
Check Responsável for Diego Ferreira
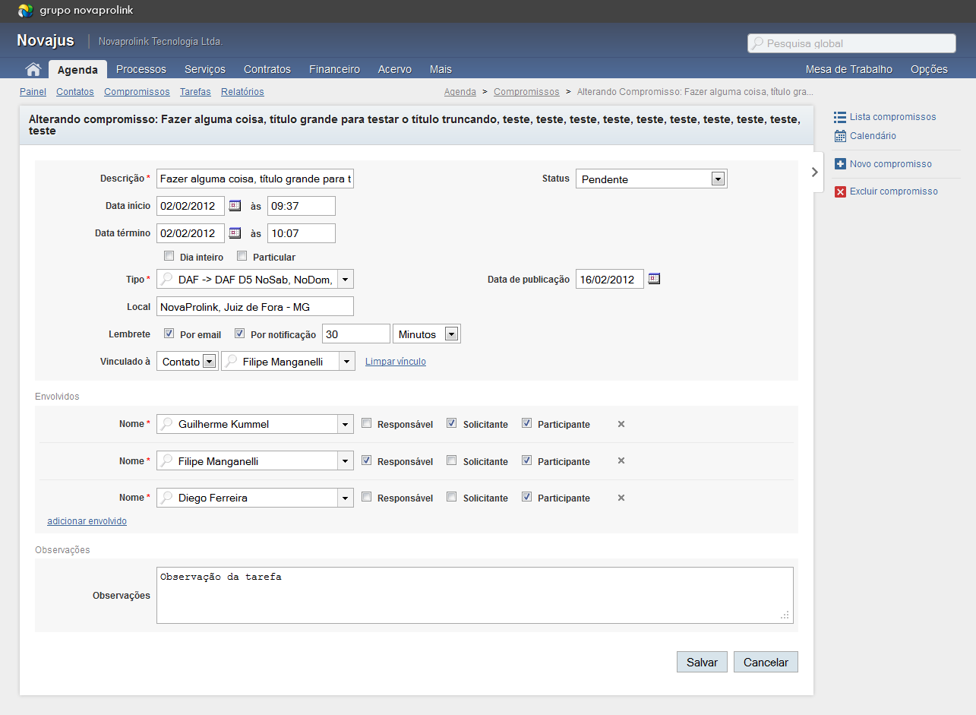(x=367, y=497)
